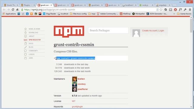Open the red-and-black flag bookmark icon
This screenshot has width=194, height=109.
[x=40, y=14]
